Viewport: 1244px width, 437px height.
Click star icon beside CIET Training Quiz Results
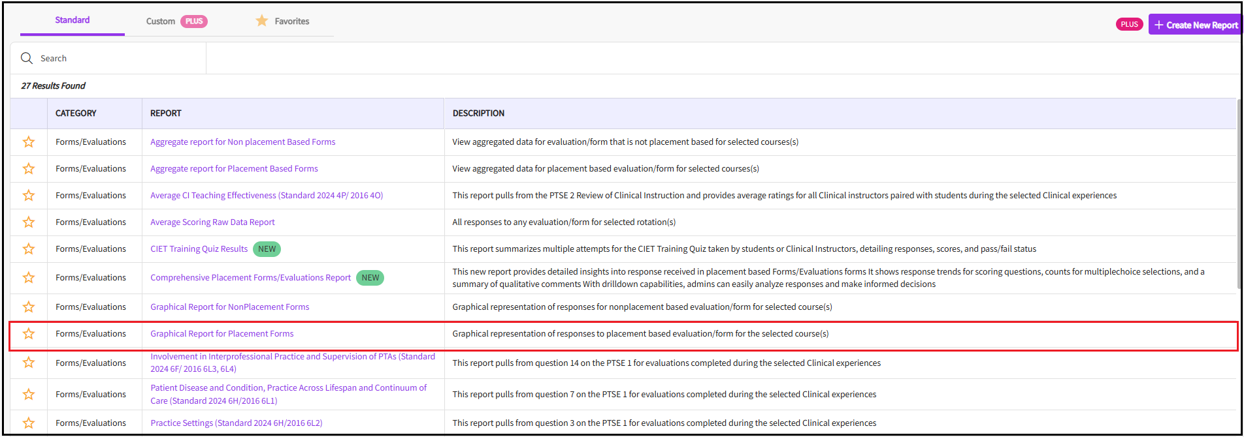pos(29,249)
